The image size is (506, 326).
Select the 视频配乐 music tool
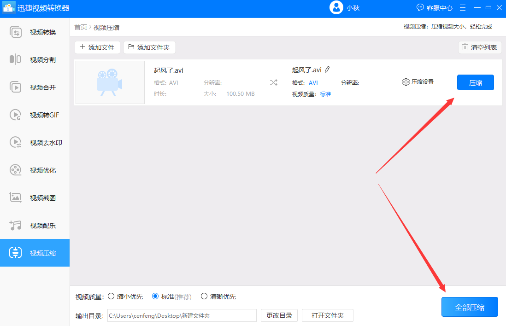(35, 226)
